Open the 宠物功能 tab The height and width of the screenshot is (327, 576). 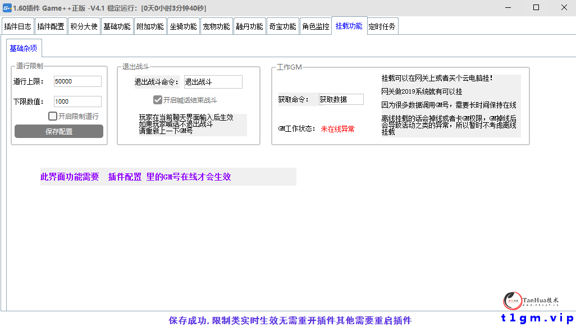coord(216,25)
